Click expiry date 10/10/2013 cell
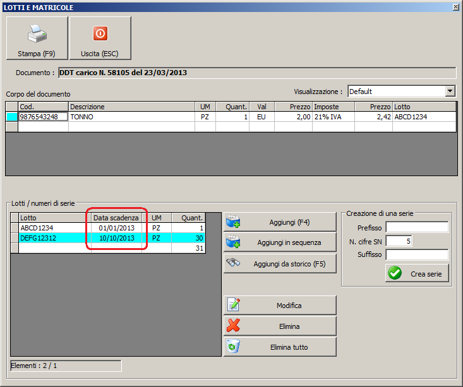Screen dimensions: 463x387 (x=117, y=238)
